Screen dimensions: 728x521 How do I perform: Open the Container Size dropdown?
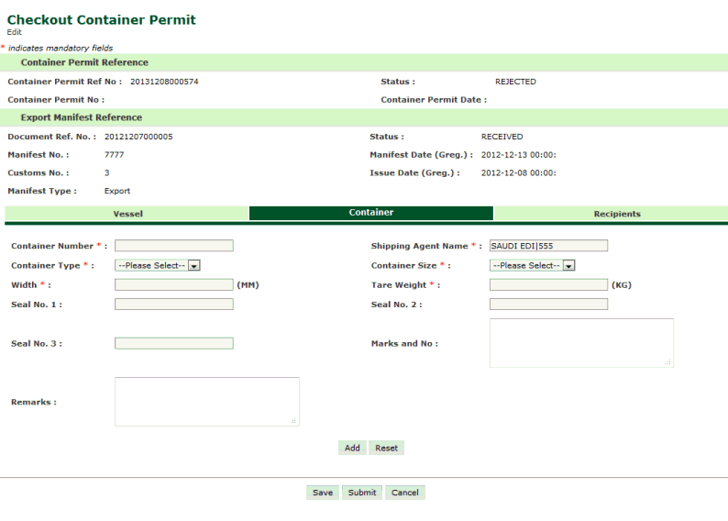pos(533,265)
